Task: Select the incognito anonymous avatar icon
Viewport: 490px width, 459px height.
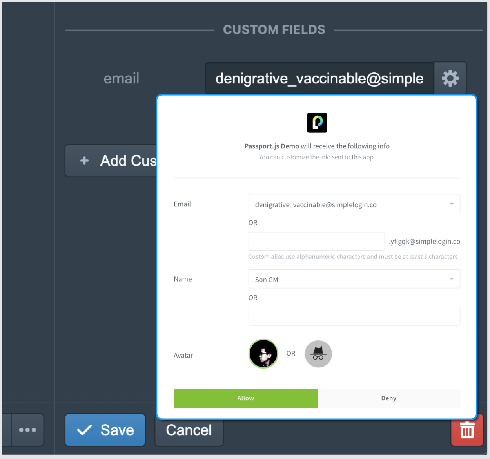Action: click(x=318, y=354)
